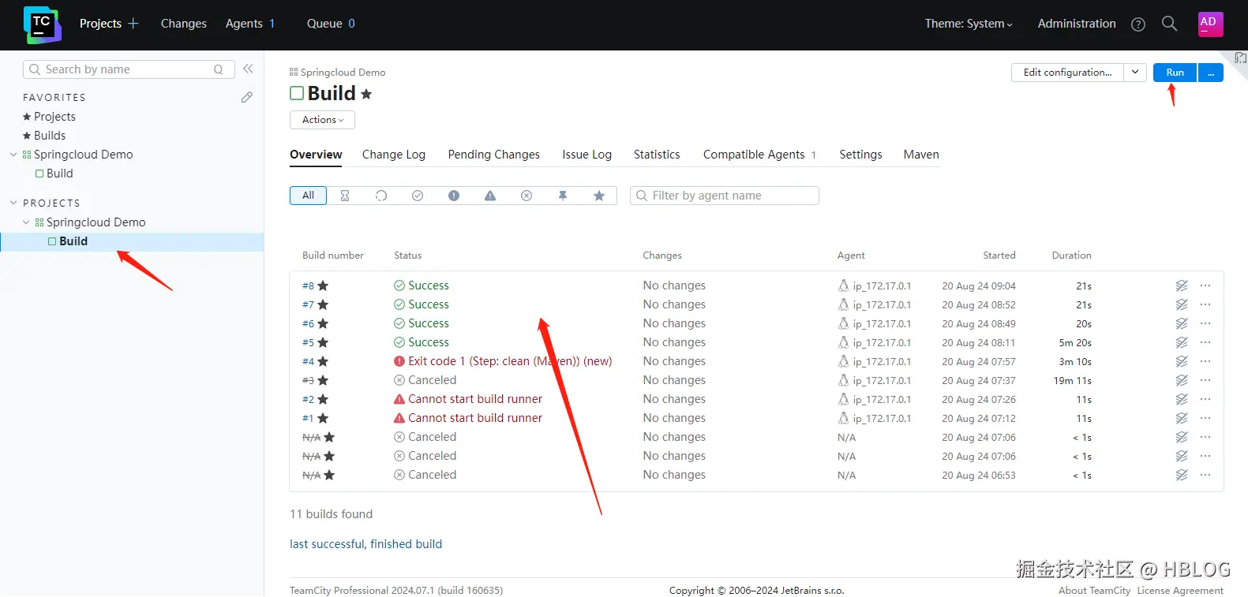Select Build under Favorites Springcloud Demo
The height and width of the screenshot is (597, 1248).
click(x=59, y=174)
